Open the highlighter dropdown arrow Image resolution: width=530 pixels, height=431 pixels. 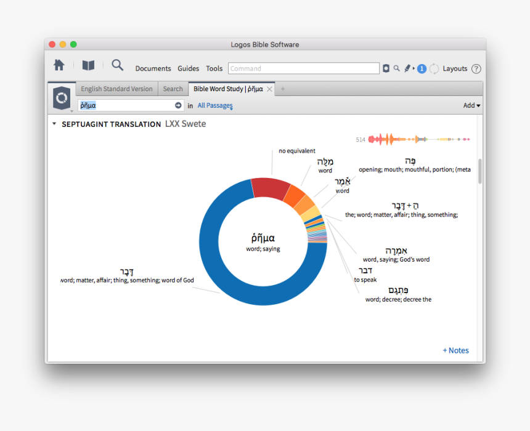click(414, 68)
